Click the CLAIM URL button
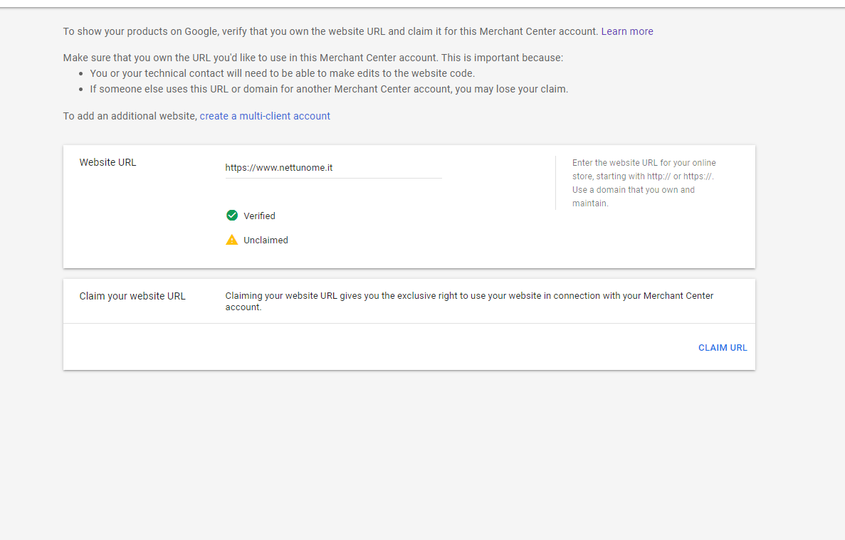This screenshot has width=845, height=540. click(x=723, y=348)
